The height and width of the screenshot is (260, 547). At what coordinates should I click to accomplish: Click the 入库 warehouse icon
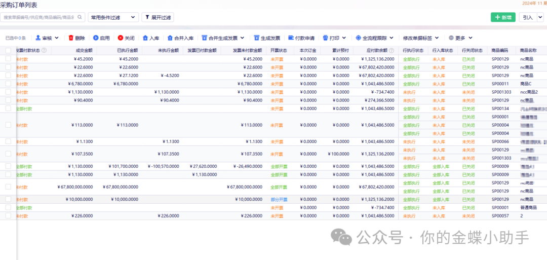tap(145, 38)
